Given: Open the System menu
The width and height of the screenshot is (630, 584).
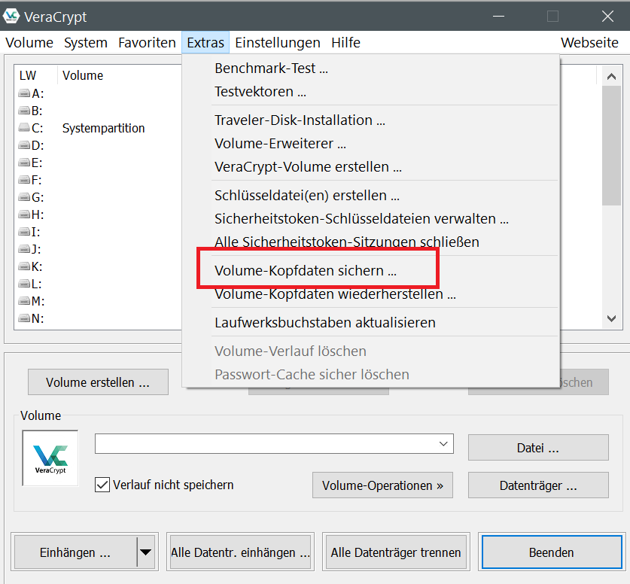Looking at the screenshot, I should [86, 43].
